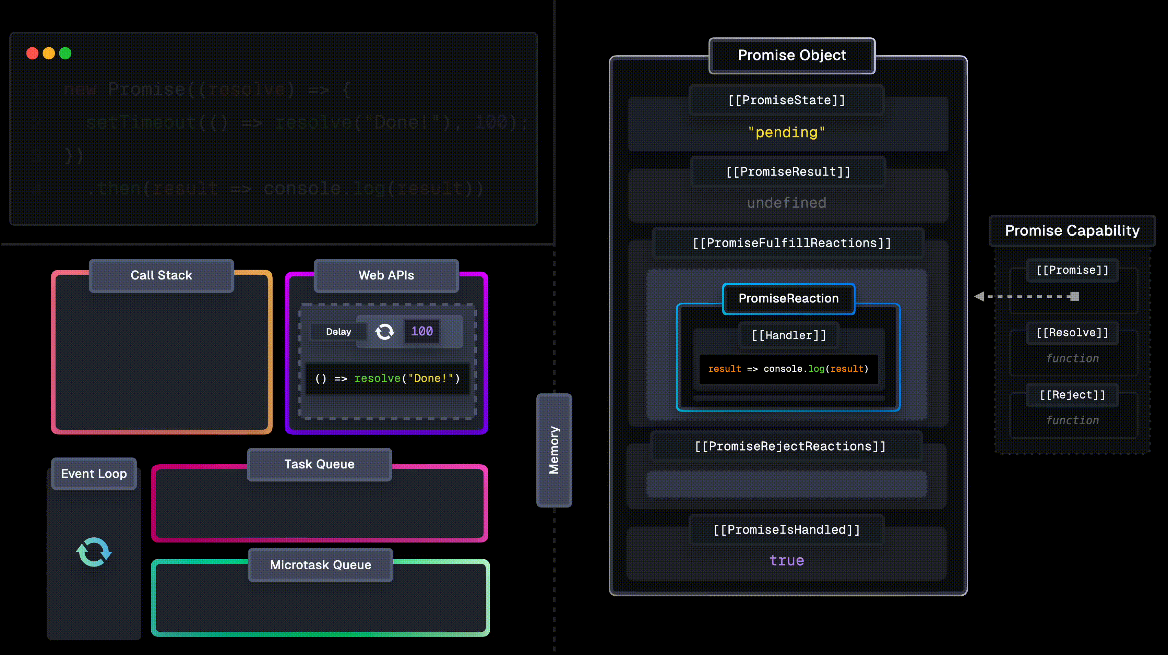Select the Memory vertical label
Screen dimensions: 1168x655
click(553, 450)
